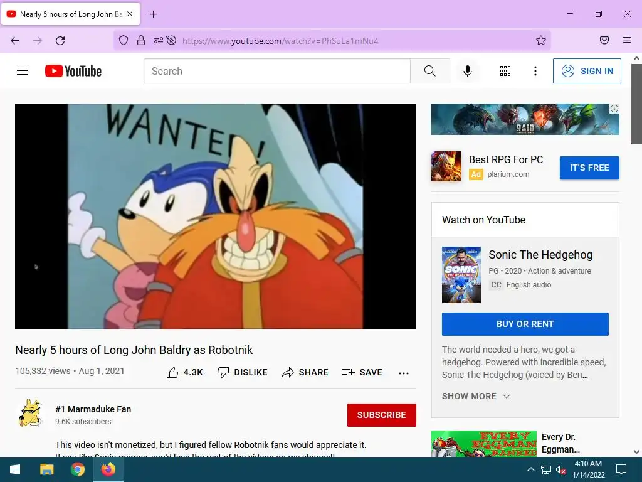Click the autoplay blocked icon in URL bar
The height and width of the screenshot is (482, 642).
(x=172, y=40)
